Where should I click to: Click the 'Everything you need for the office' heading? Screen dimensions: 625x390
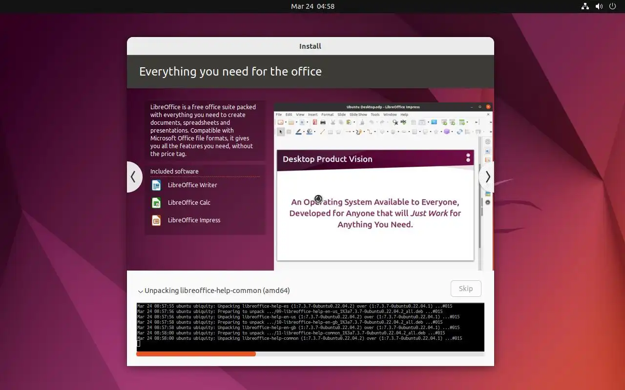[230, 72]
